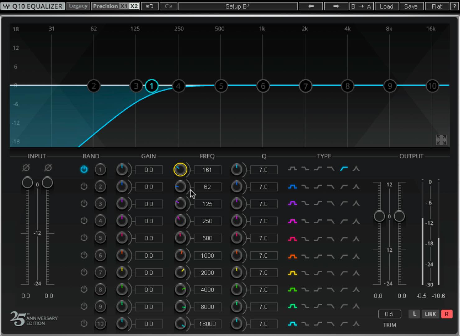
Task: Select Precision X2 mode
Action: point(134,6)
